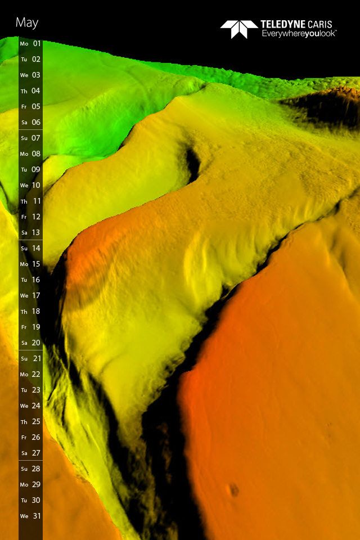Viewport: 360px width, 540px height.
Task: Select calendar row 'We 17'
Action: point(31,295)
